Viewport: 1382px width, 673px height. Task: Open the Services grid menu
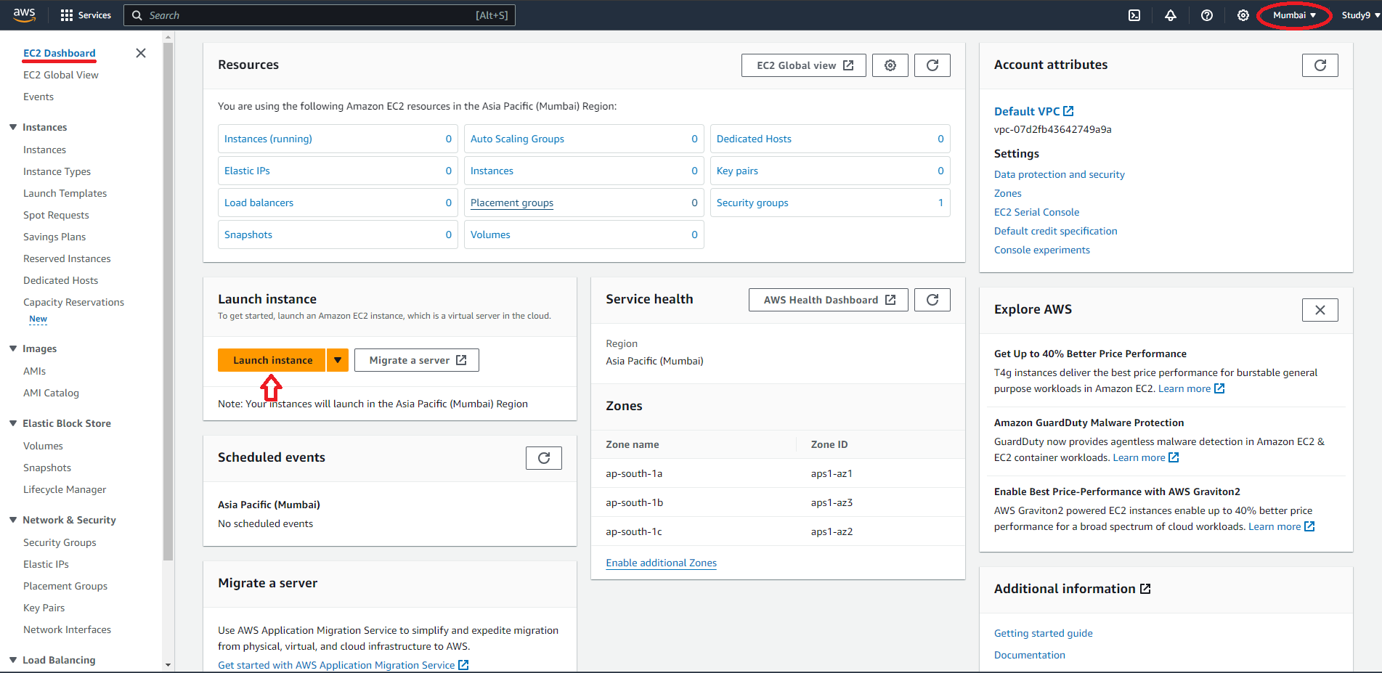click(86, 15)
